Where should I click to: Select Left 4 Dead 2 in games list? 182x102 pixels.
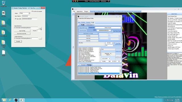point(84,54)
